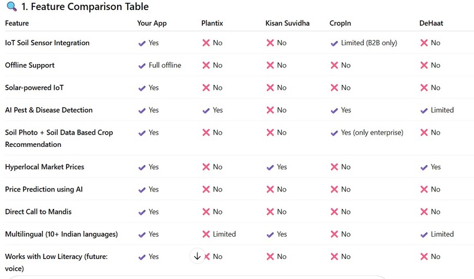
Task: Click red X for DeHaat Solar-powered IoT
Action: [x=424, y=88]
